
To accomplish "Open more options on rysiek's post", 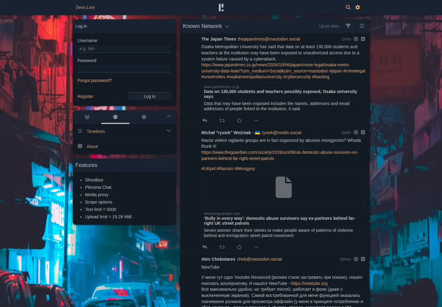I will 256,247.
